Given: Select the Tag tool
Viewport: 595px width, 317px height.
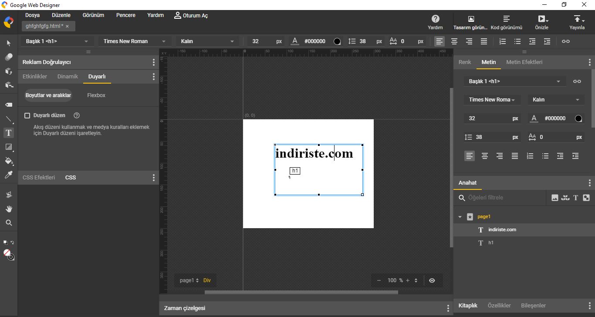Looking at the screenshot, I should [8, 105].
